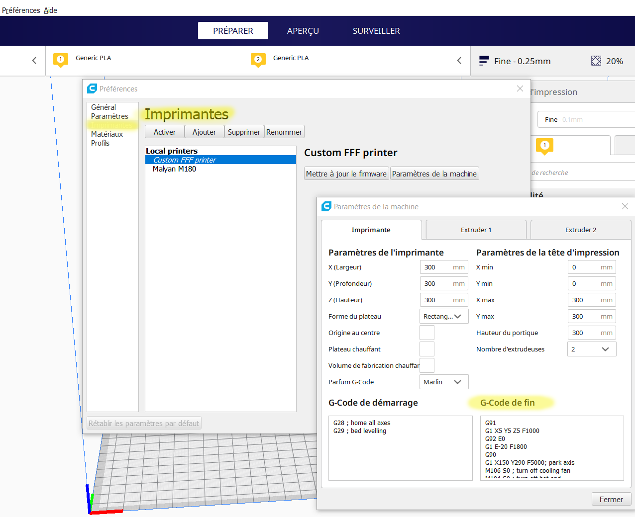
Task: Click the Activer button
Action: 165,132
